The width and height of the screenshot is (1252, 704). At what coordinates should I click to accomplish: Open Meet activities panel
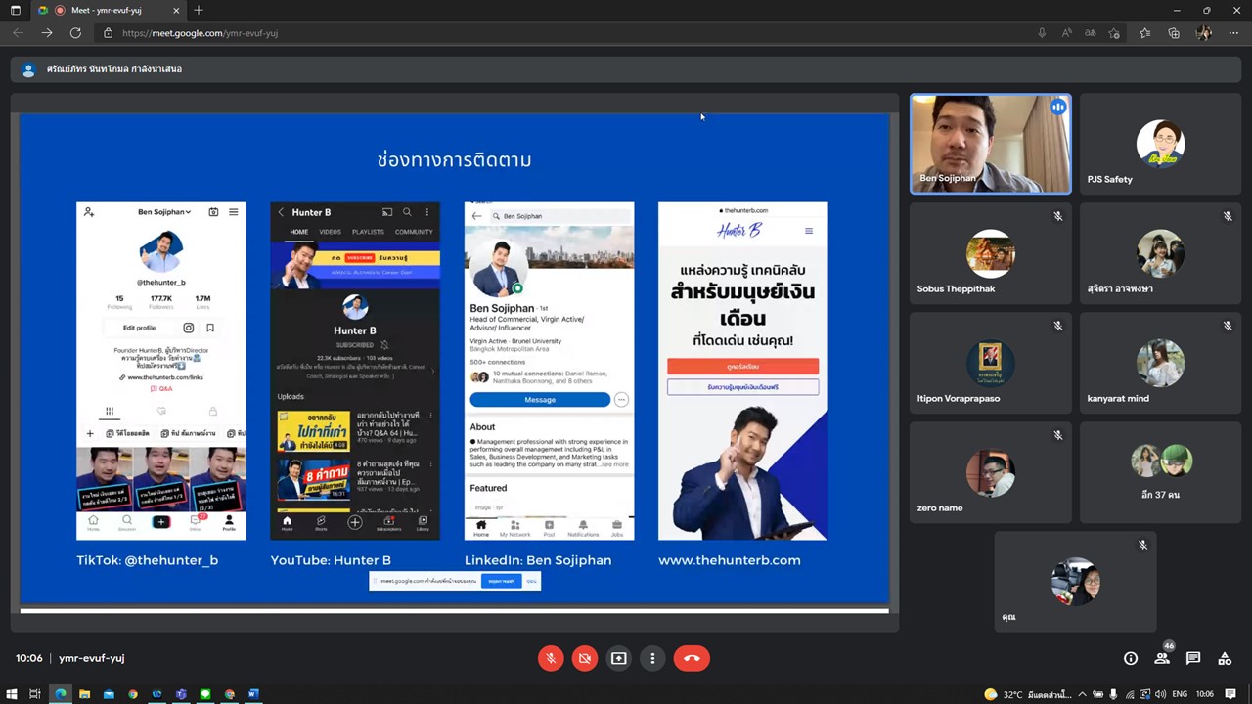1225,658
